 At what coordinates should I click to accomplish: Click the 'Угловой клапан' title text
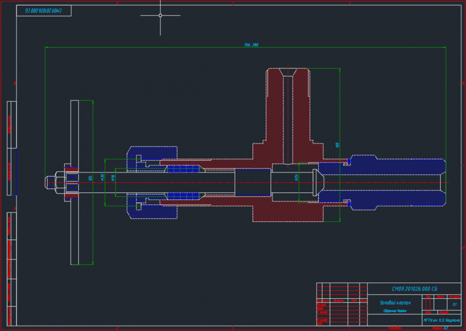tap(395, 303)
